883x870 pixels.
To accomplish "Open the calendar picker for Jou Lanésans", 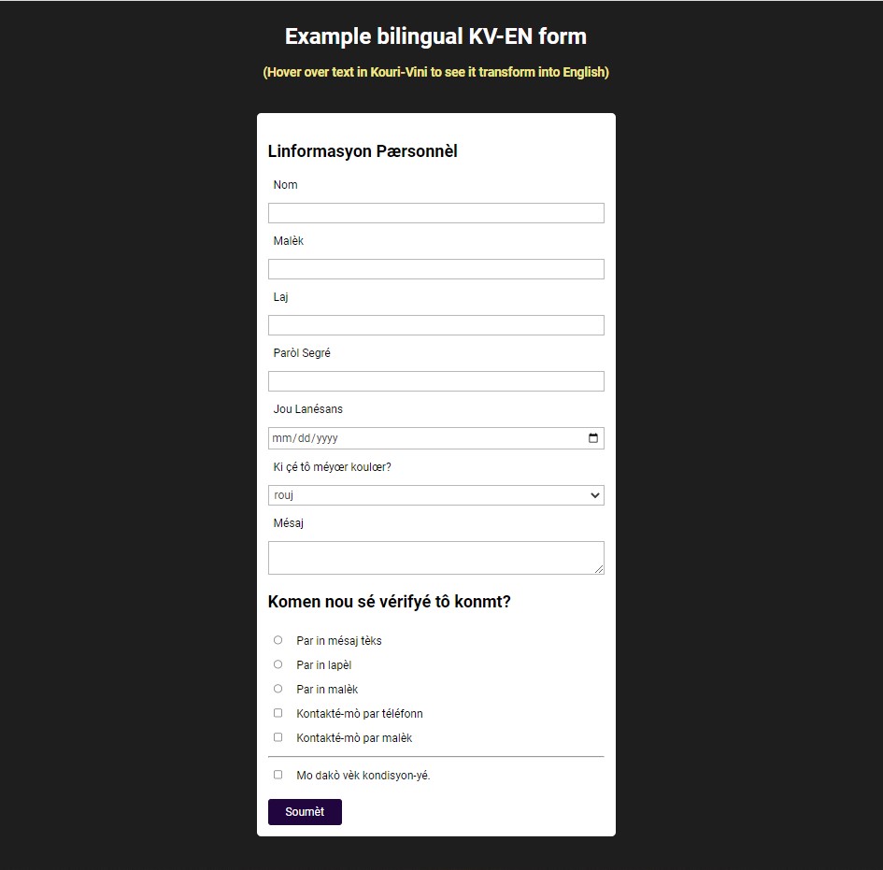I will point(592,437).
